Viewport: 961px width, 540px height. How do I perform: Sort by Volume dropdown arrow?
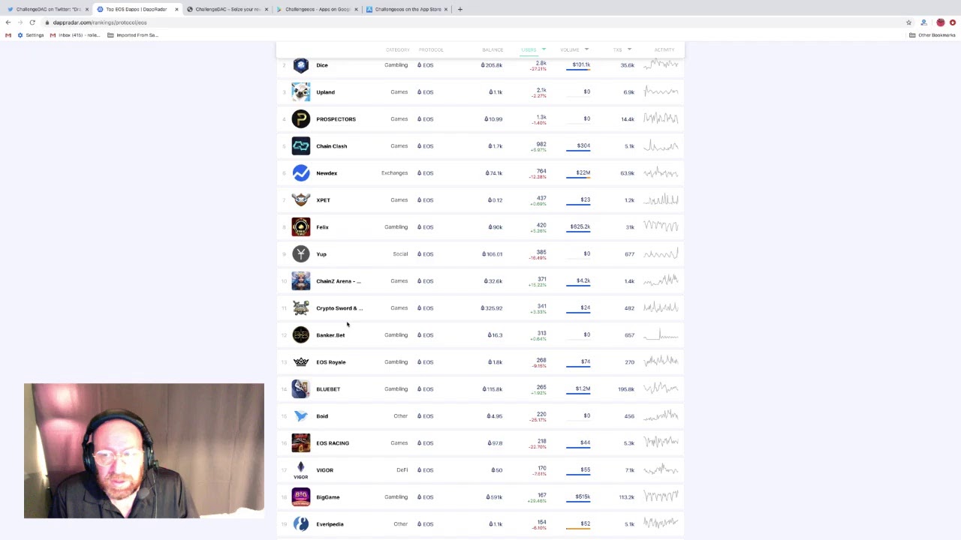[586, 49]
